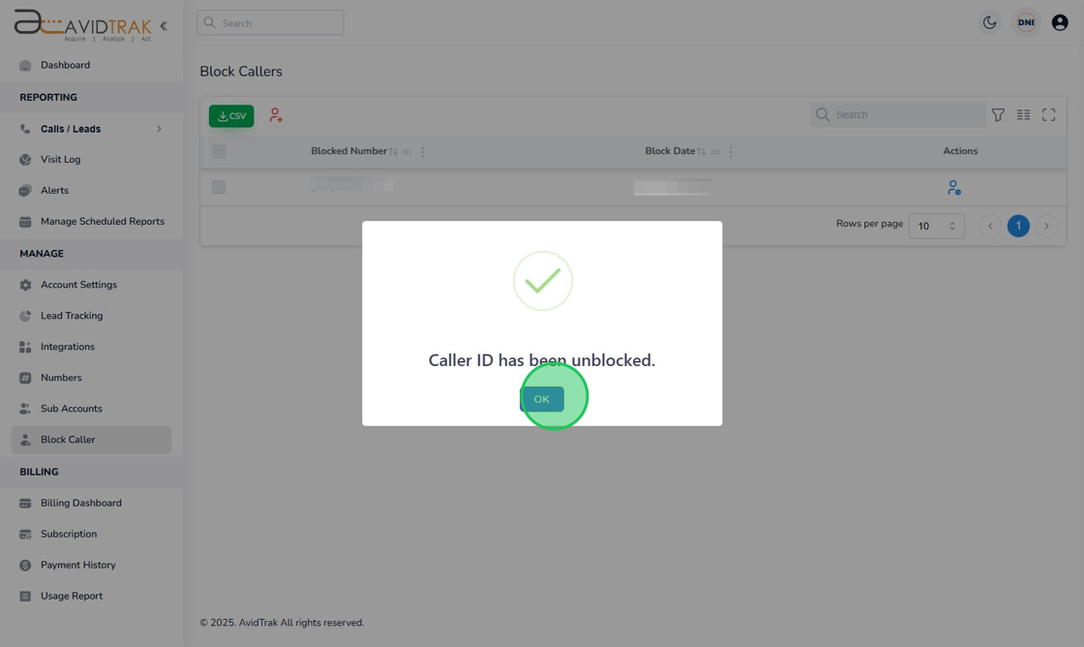Select all rows header checkbox
The image size is (1084, 647).
[x=219, y=151]
